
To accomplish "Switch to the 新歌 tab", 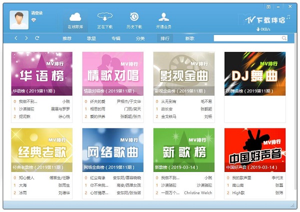I will pos(189,38).
